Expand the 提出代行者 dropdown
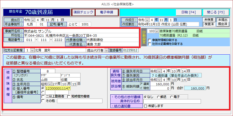The width and height of the screenshot is (233, 116). 106,50
